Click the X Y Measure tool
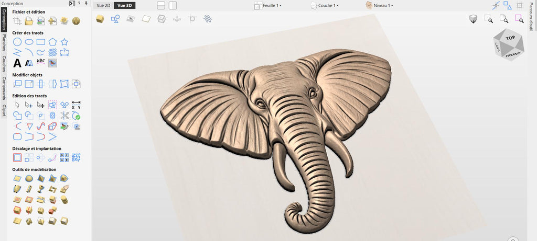Viewport: 537px width, 241px height. click(76, 105)
